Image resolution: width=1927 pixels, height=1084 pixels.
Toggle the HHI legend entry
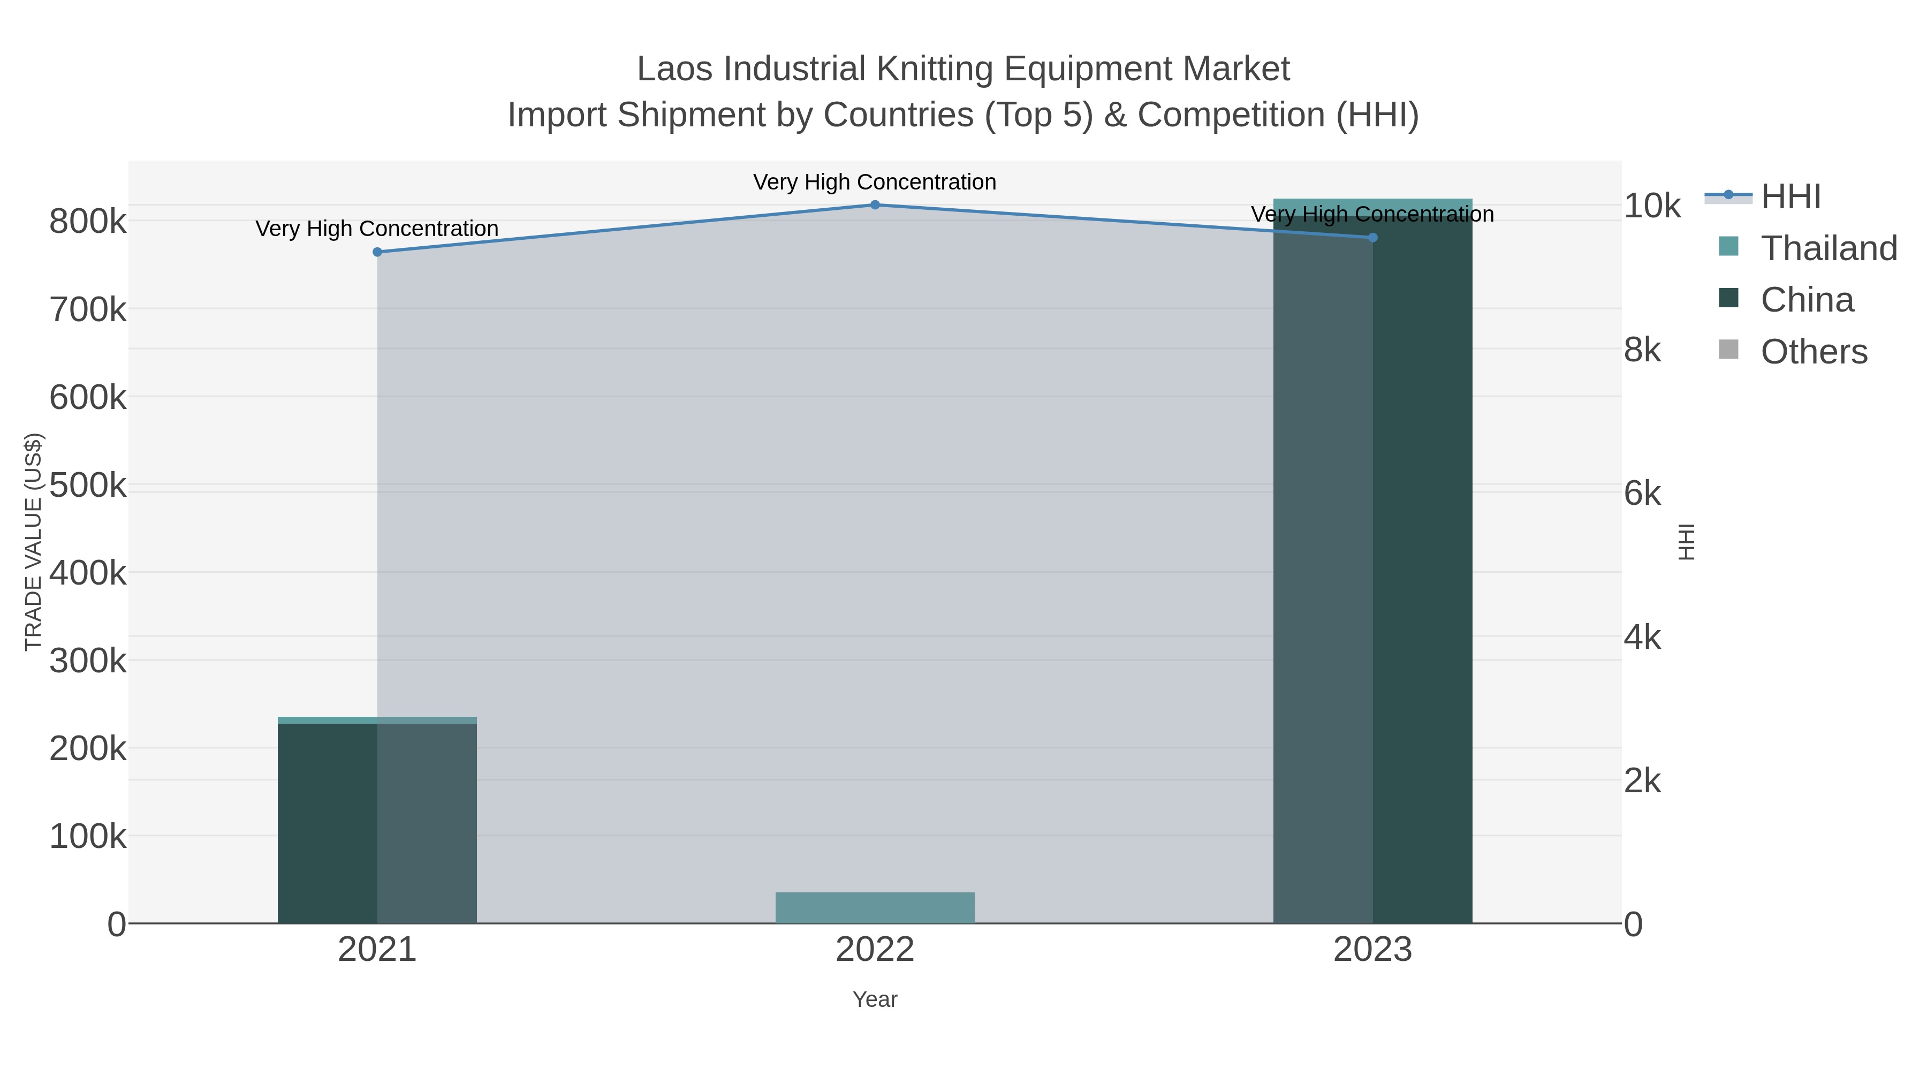point(1763,197)
